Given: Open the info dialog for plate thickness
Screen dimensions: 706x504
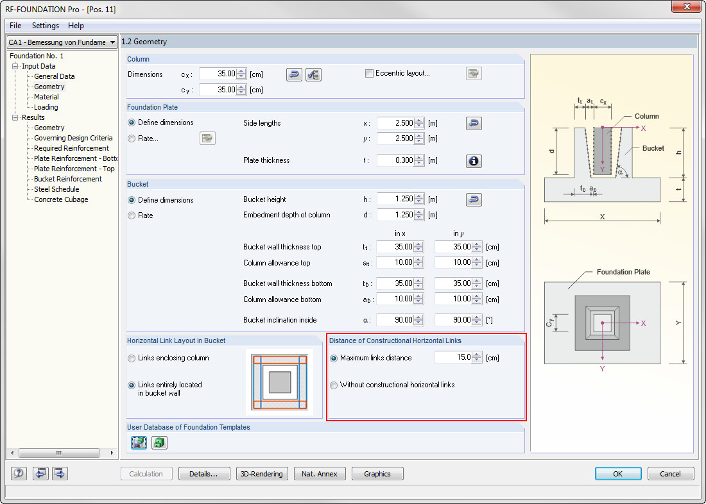Looking at the screenshot, I should 474,160.
